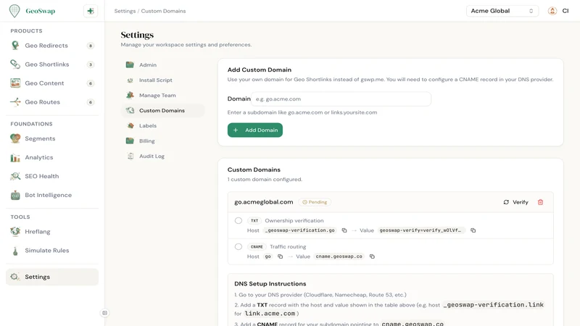Copy the geoswap-verify TXT value
Viewport: 580px width, 326px height.
pyautogui.click(x=473, y=230)
